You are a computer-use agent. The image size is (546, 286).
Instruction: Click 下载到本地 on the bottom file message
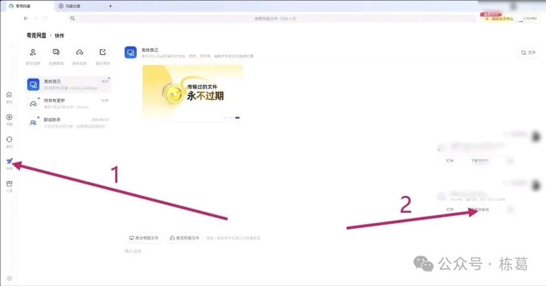479,209
